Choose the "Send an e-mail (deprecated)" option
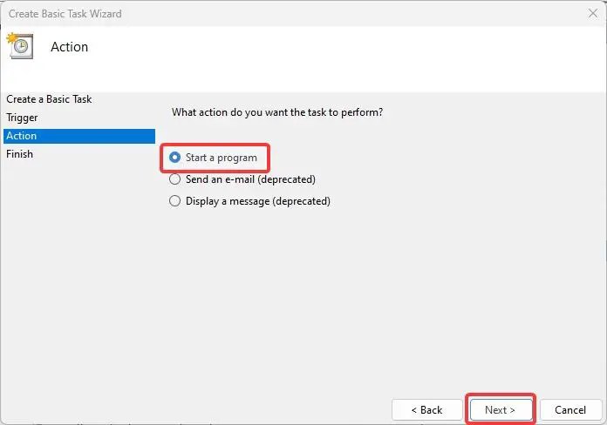 coord(175,179)
